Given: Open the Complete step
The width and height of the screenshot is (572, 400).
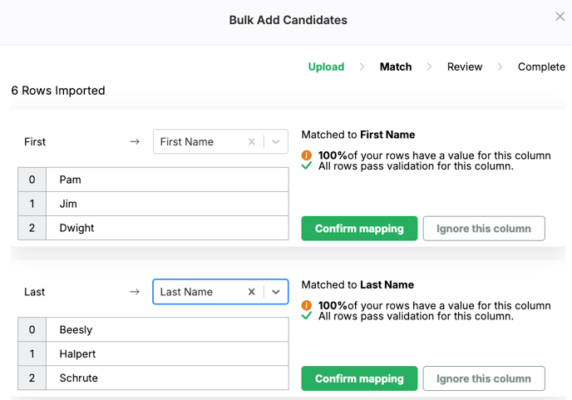Looking at the screenshot, I should tap(541, 67).
